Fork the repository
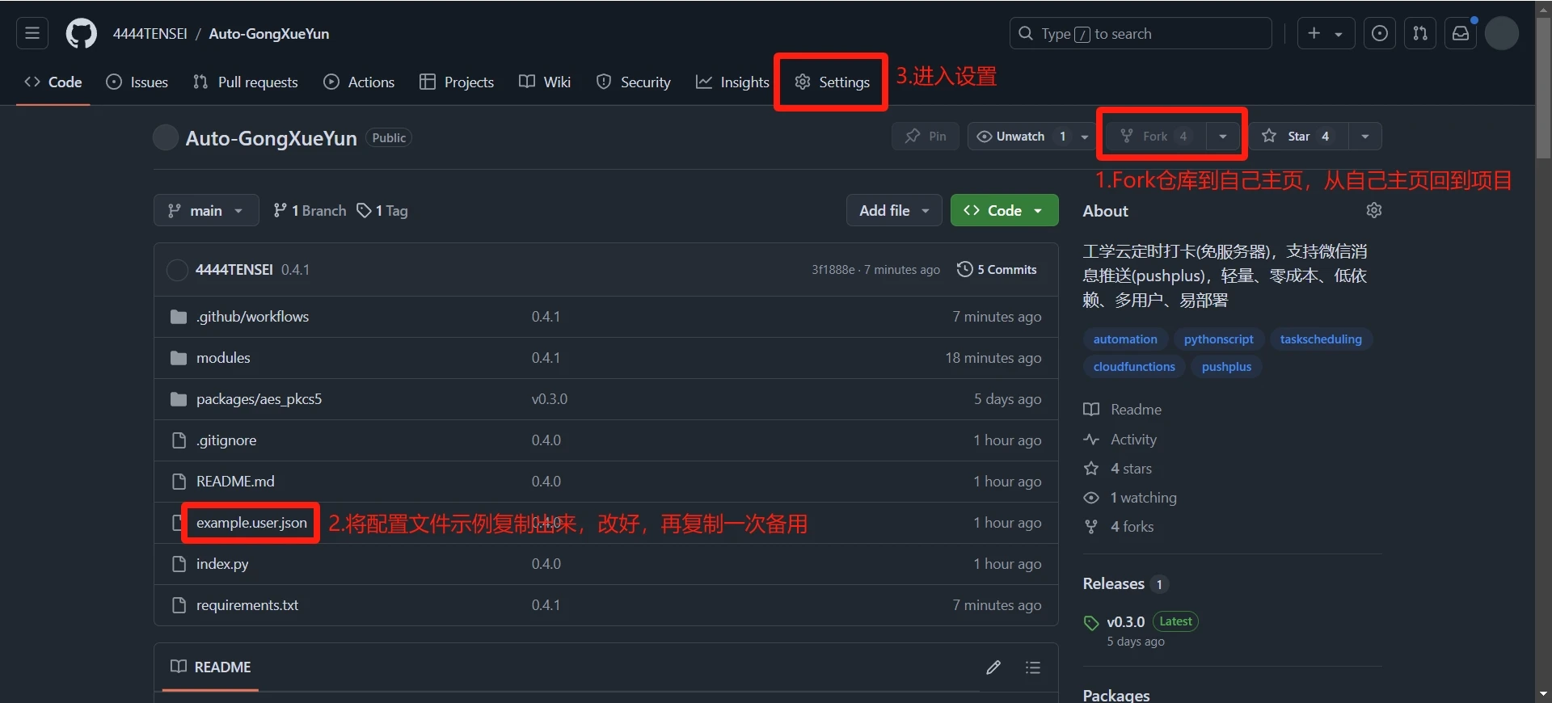The height and width of the screenshot is (703, 1552). [1156, 137]
